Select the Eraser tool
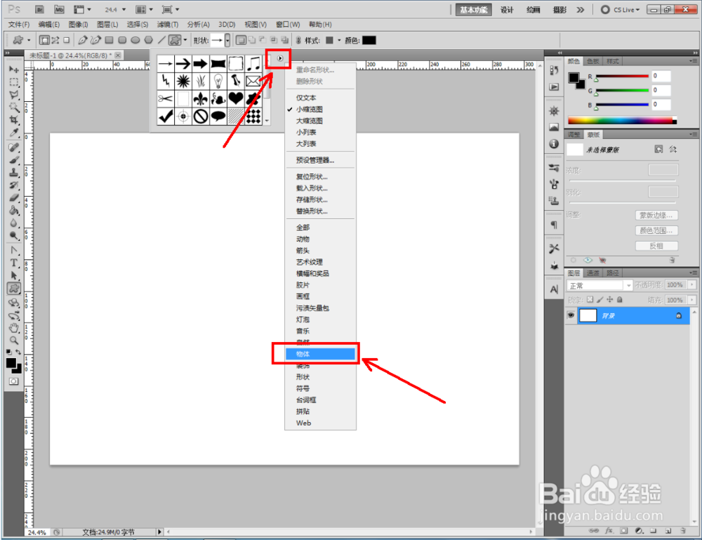 [14, 197]
